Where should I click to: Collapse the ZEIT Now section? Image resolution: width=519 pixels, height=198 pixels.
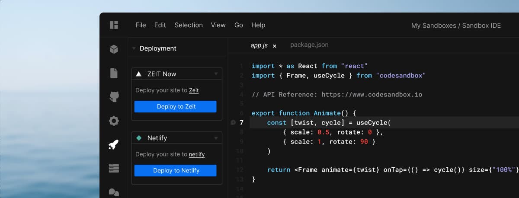click(x=216, y=74)
